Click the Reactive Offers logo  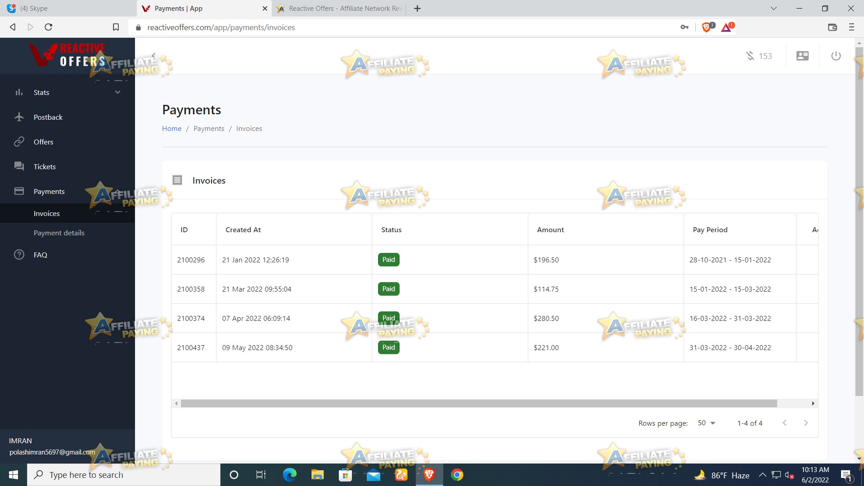67,55
